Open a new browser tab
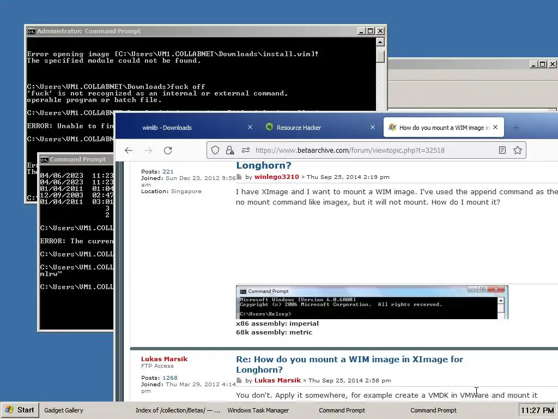 pos(515,127)
